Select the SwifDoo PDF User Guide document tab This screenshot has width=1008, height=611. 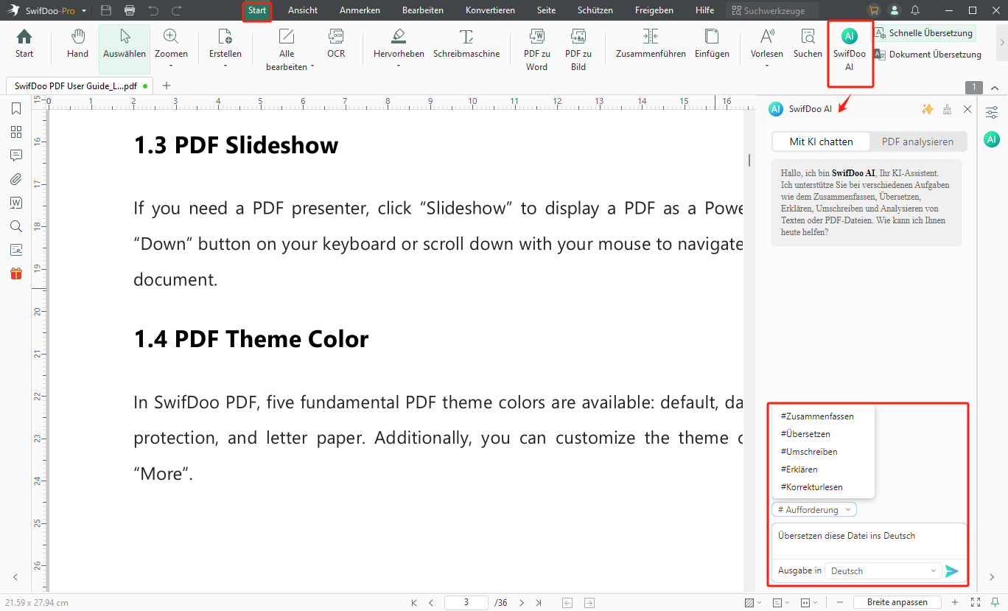79,85
